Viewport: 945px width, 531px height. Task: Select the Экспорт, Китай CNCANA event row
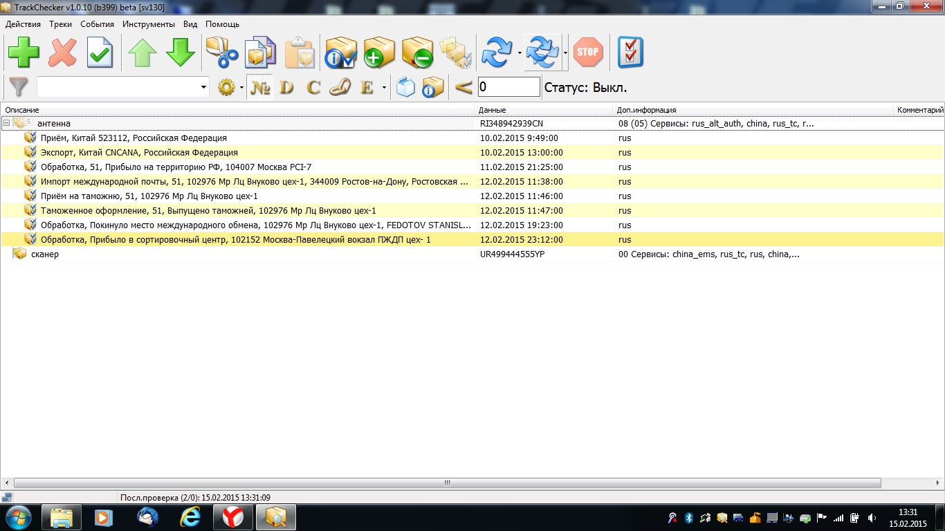tap(472, 153)
